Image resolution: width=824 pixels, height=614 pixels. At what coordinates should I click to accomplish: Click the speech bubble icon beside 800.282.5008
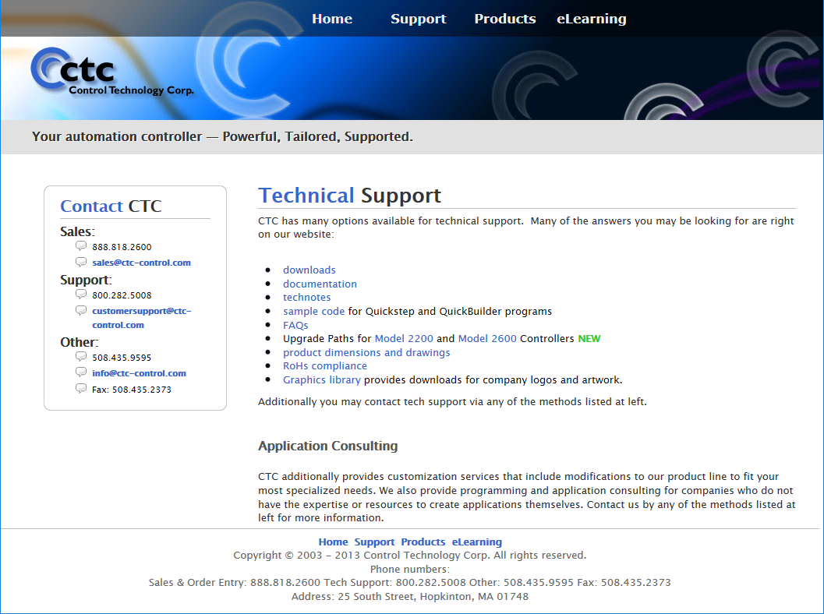pyautogui.click(x=81, y=295)
